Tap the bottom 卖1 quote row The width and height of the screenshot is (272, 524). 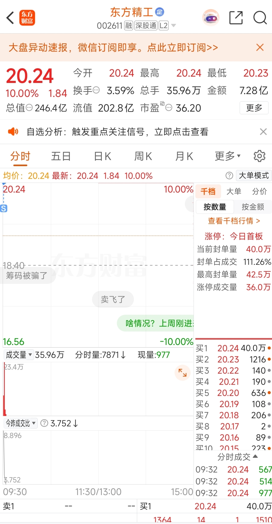click(69, 506)
